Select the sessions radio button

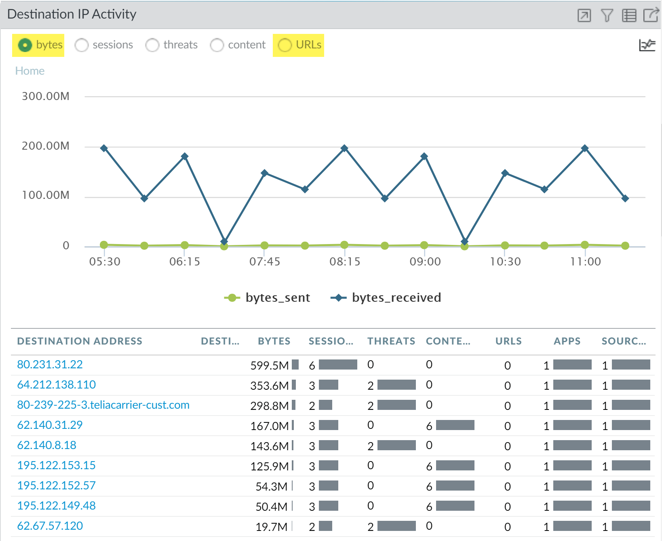[x=82, y=45]
